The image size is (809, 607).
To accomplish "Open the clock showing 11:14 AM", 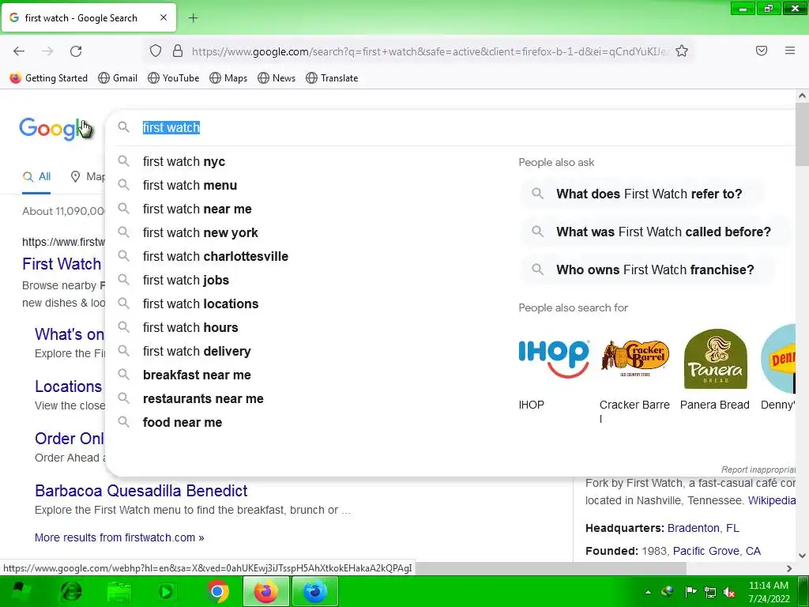I will [x=769, y=592].
